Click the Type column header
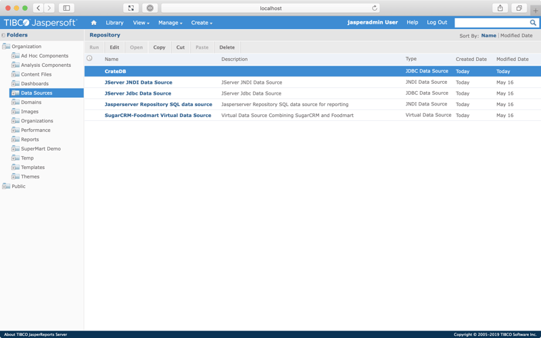541x338 pixels. [x=411, y=59]
